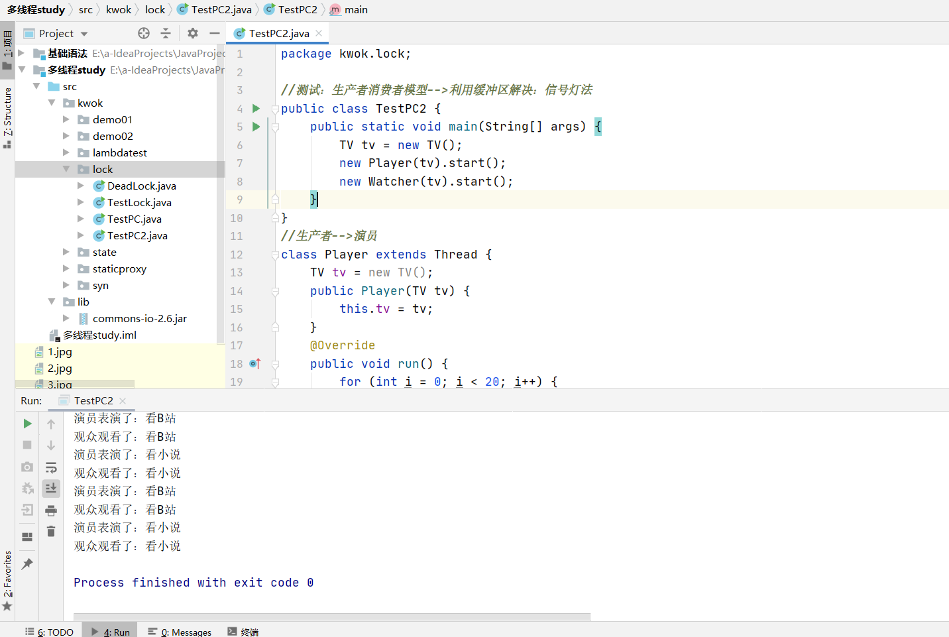Click "Process finished with exit code 0" text

[194, 582]
